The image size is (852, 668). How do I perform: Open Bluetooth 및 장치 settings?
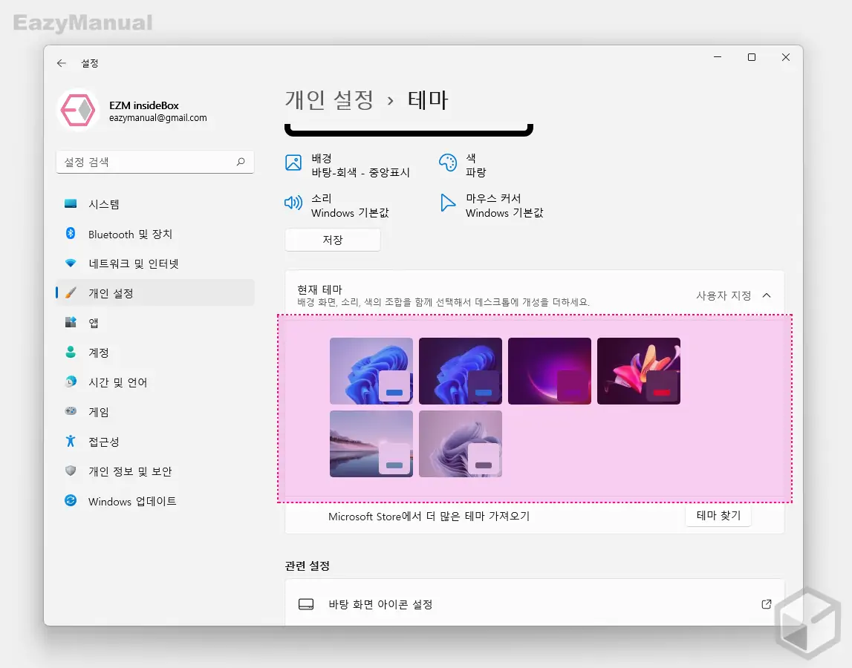155,234
